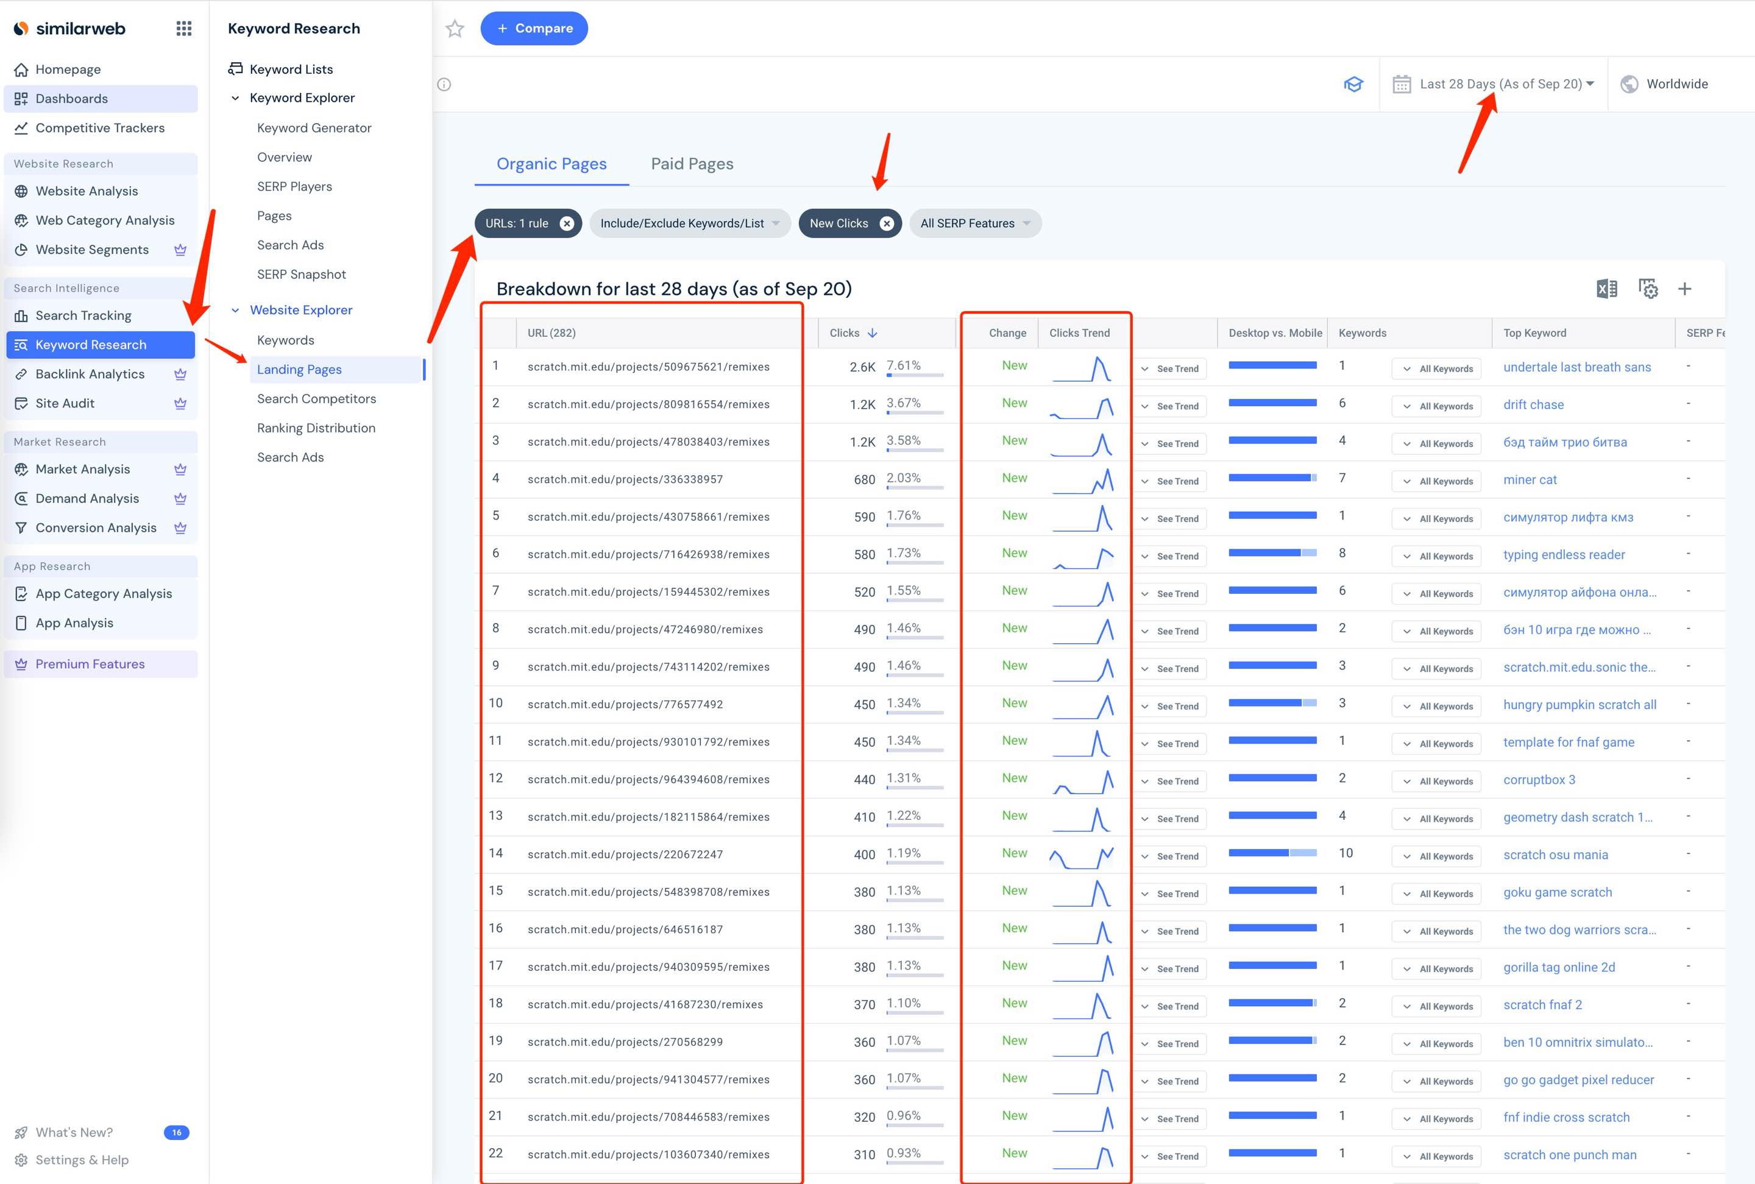This screenshot has height=1184, width=1755.
Task: Click the Worldwide globe selector
Action: pos(1664,85)
